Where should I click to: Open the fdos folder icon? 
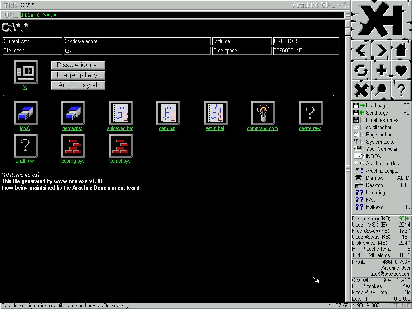[x=25, y=113]
